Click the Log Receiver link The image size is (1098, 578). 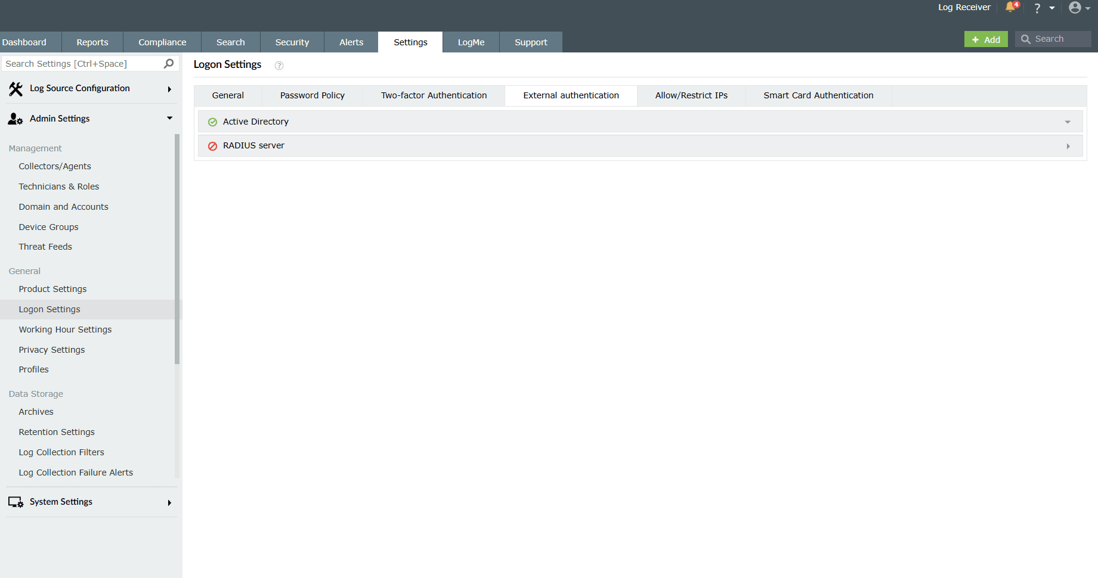pos(964,8)
